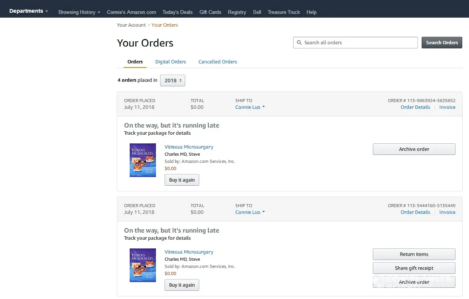
Task: Go to Gift Cards page
Action: coord(210,12)
